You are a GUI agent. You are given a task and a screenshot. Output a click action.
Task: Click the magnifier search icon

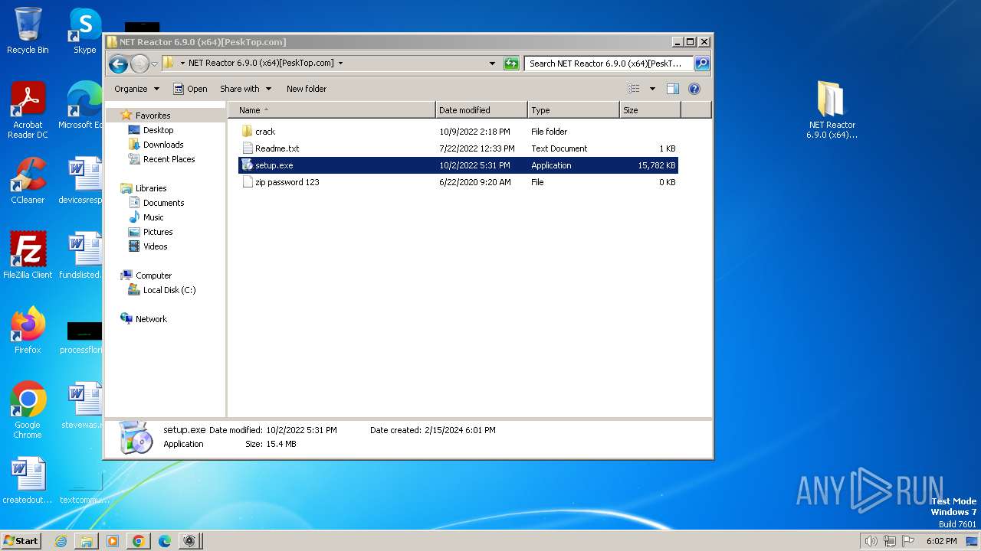[x=701, y=64]
